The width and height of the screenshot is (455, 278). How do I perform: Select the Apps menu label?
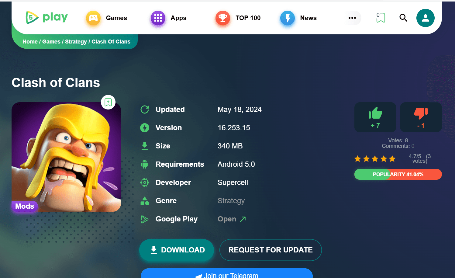click(178, 18)
